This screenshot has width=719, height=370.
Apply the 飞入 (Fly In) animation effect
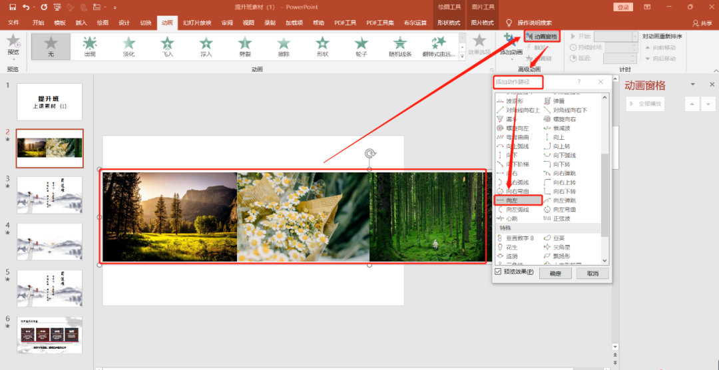coord(167,47)
